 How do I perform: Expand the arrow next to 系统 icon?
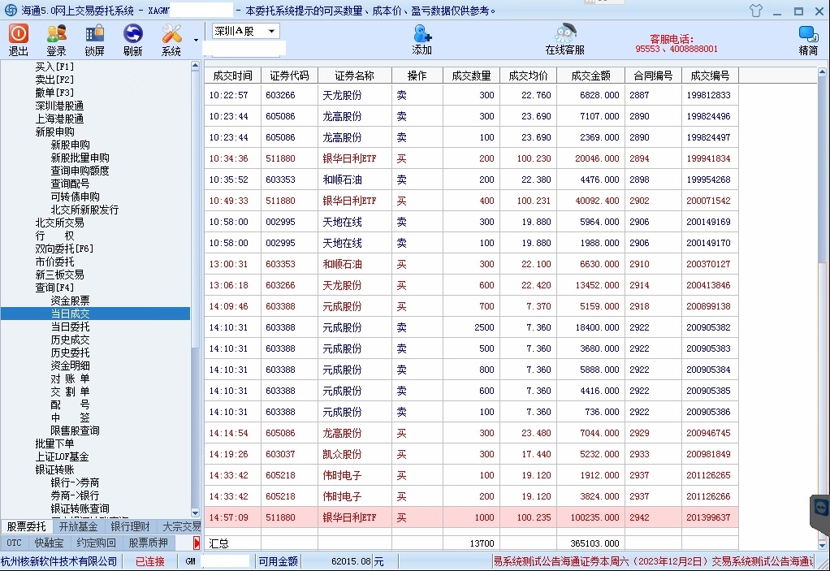(x=196, y=40)
